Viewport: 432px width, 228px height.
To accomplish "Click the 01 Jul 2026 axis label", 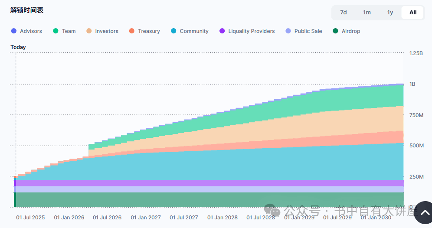I will [x=107, y=218].
